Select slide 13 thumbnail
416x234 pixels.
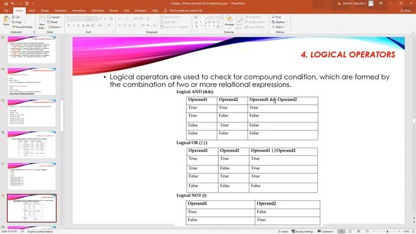coord(32,50)
